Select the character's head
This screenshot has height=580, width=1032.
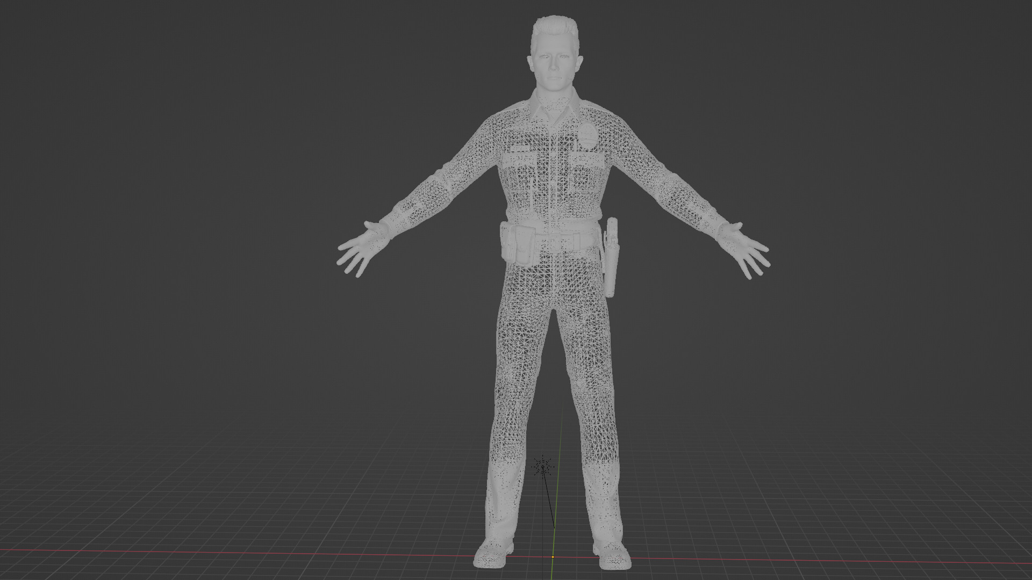(x=554, y=54)
